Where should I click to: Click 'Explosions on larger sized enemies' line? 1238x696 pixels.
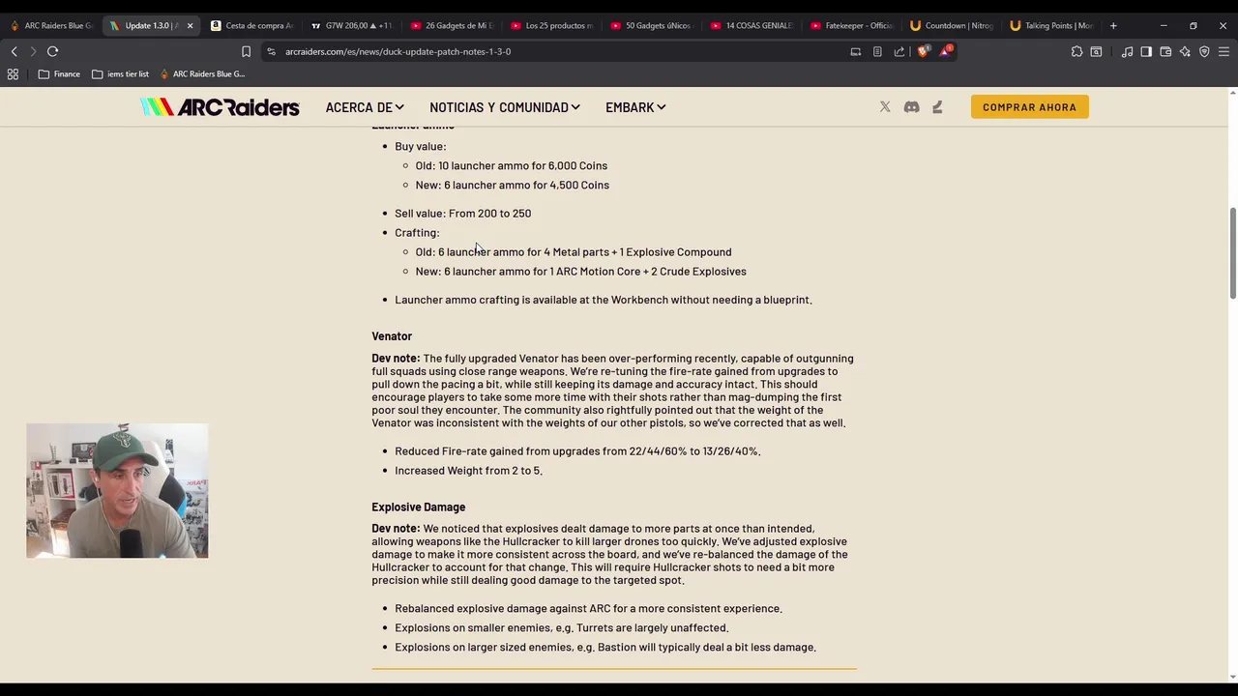[605, 648]
